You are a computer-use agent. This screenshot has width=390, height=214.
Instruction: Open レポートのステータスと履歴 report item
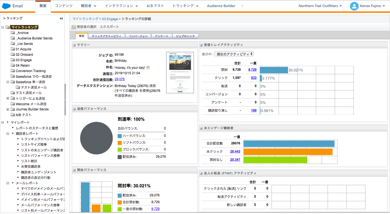pos(37,128)
